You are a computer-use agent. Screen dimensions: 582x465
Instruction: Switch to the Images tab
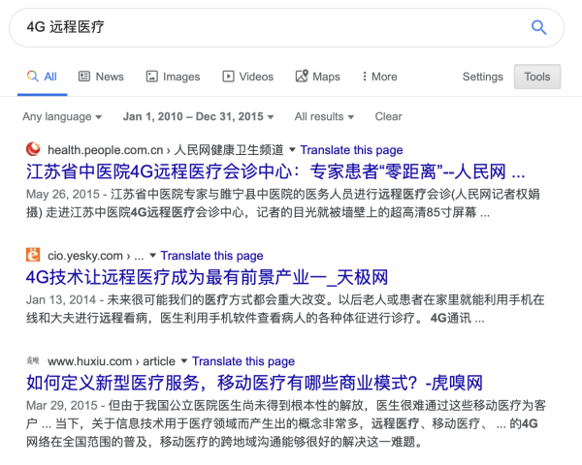173,77
